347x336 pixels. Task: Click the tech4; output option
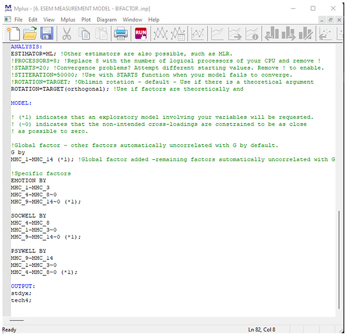click(x=21, y=300)
